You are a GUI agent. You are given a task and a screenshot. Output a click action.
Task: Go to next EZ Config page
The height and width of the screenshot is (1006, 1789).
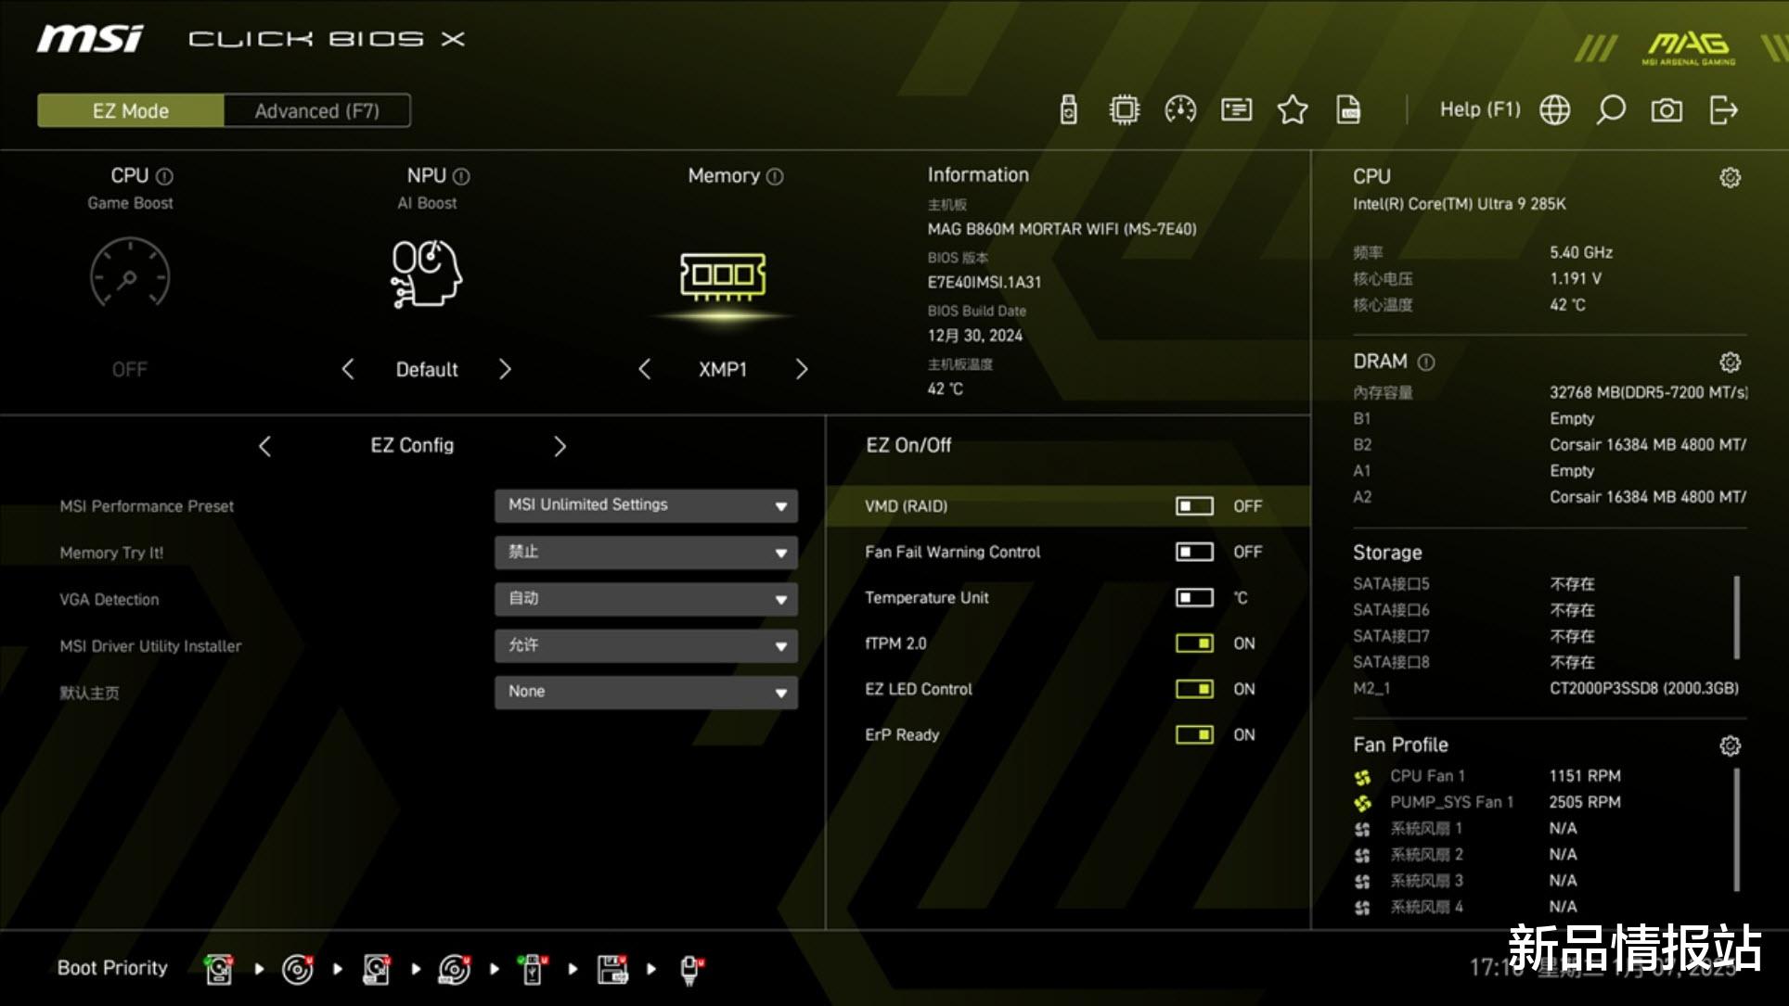(x=560, y=446)
